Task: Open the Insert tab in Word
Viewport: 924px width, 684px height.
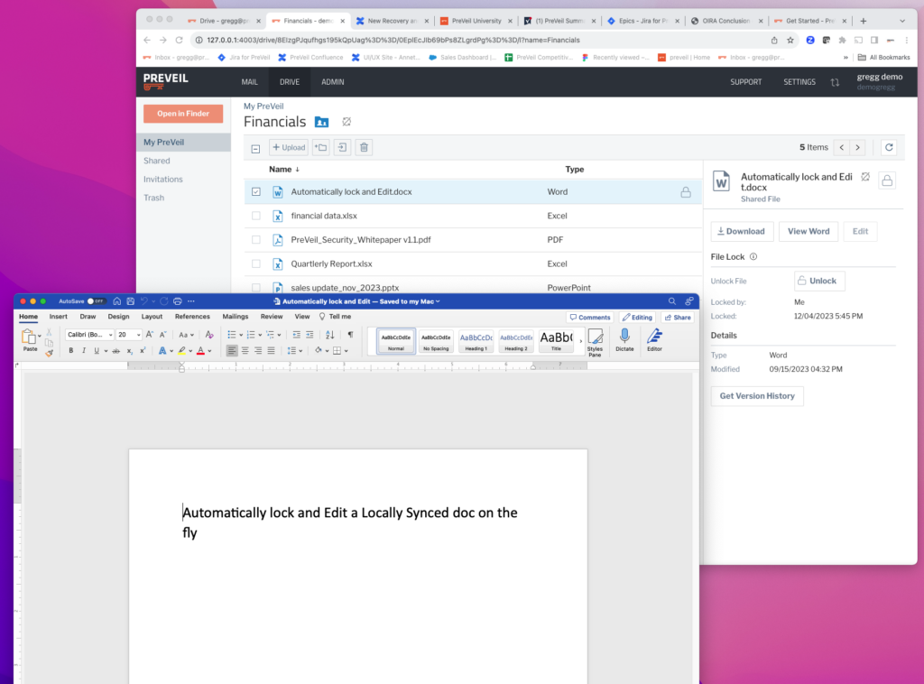Action: (x=59, y=317)
